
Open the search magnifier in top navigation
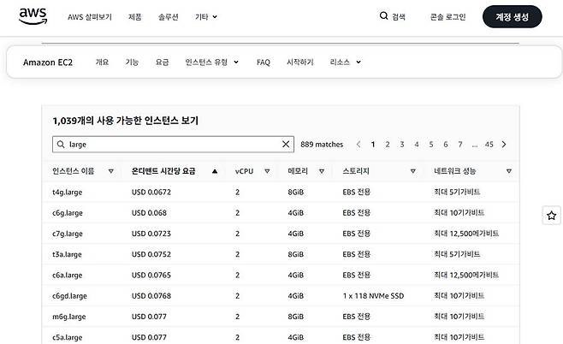[384, 15]
